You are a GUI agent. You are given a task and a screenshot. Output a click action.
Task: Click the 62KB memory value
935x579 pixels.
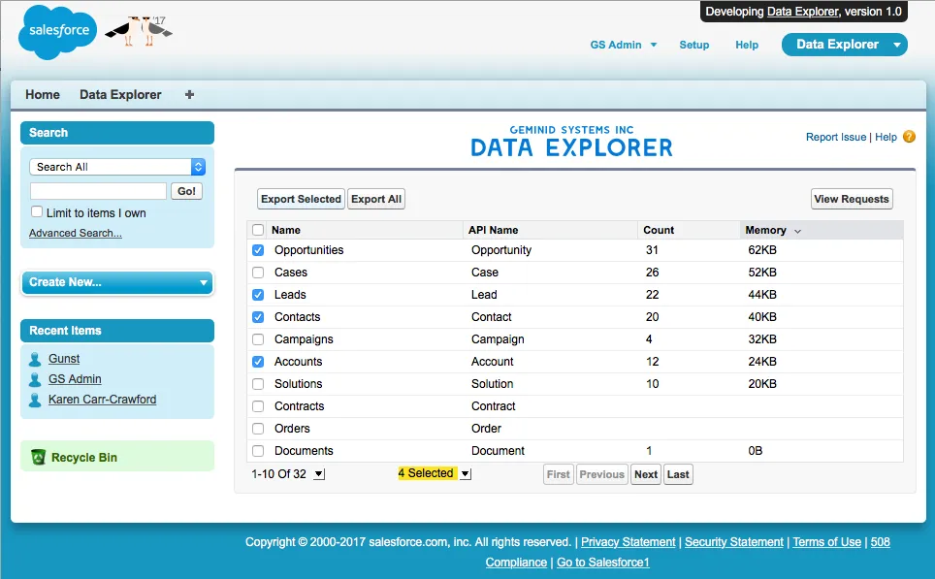click(762, 250)
